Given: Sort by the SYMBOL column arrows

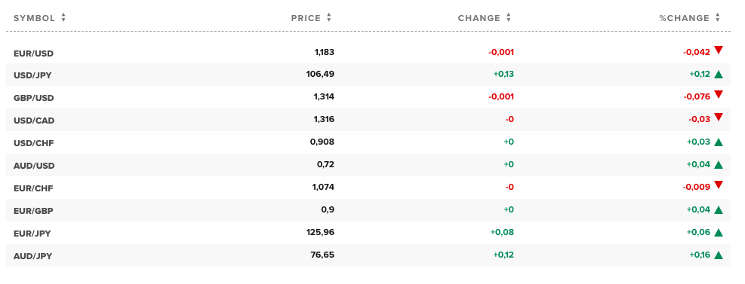Looking at the screenshot, I should (63, 18).
